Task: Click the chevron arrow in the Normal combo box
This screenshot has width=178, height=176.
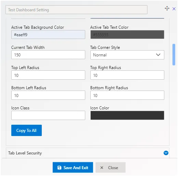Action: tap(158, 55)
